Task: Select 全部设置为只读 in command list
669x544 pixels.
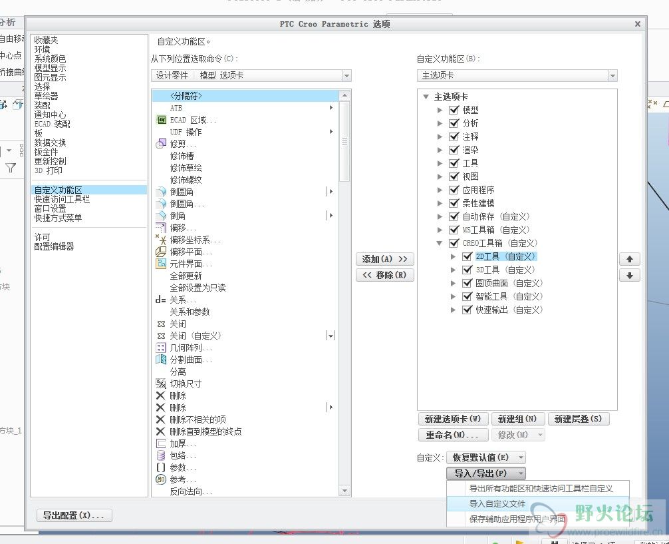Action: click(x=198, y=288)
